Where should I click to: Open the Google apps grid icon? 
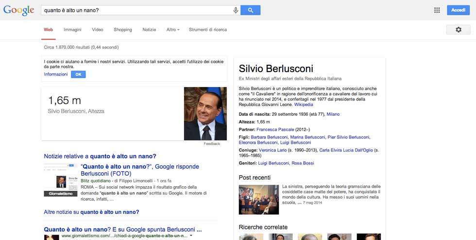click(437, 10)
